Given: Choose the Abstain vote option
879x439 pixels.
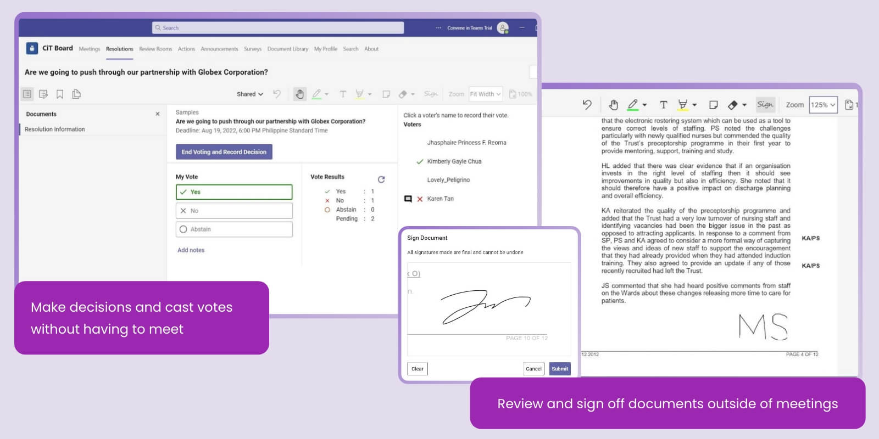Looking at the screenshot, I should coord(234,229).
